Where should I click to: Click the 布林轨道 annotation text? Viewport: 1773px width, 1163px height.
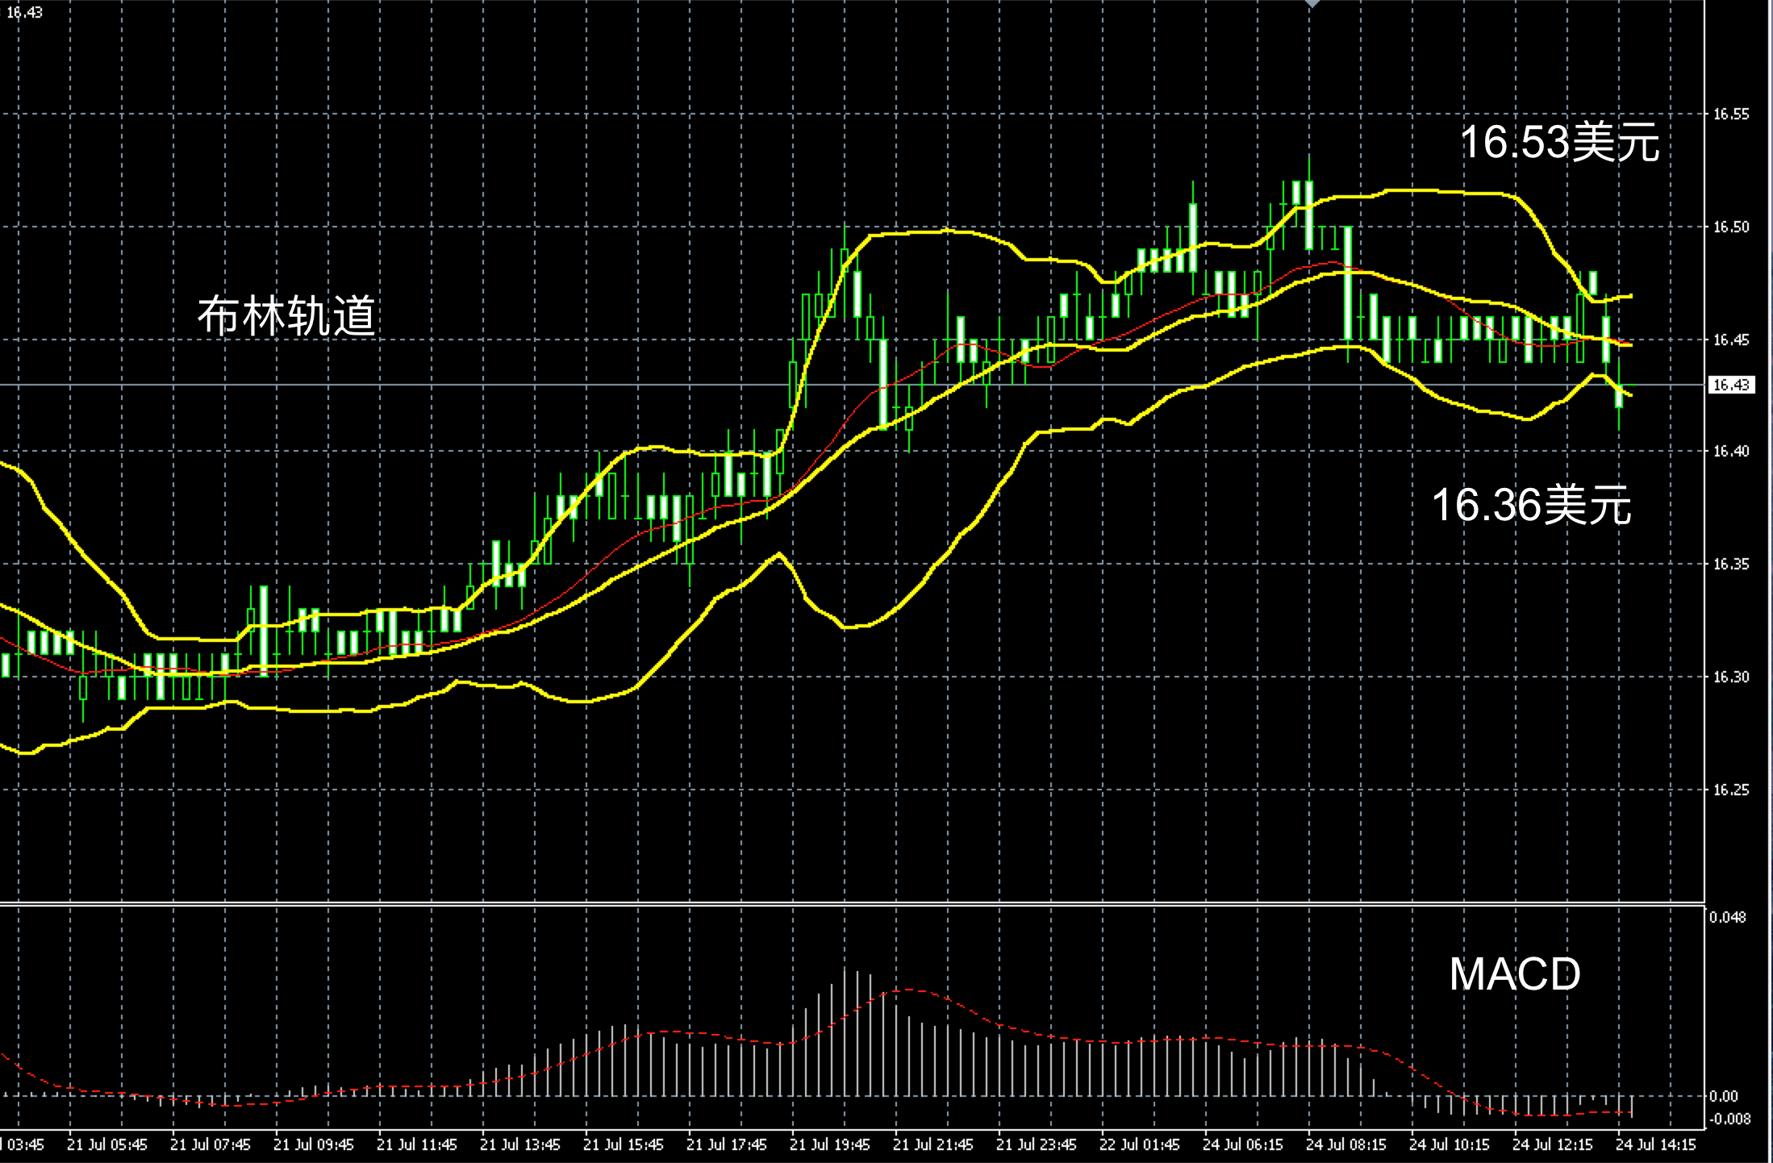(x=286, y=315)
